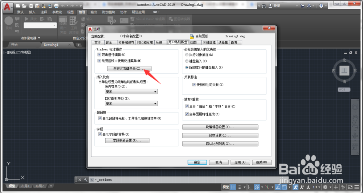Open the action macro name combo box
This screenshot has width=363, height=193.
(x=40, y=25)
